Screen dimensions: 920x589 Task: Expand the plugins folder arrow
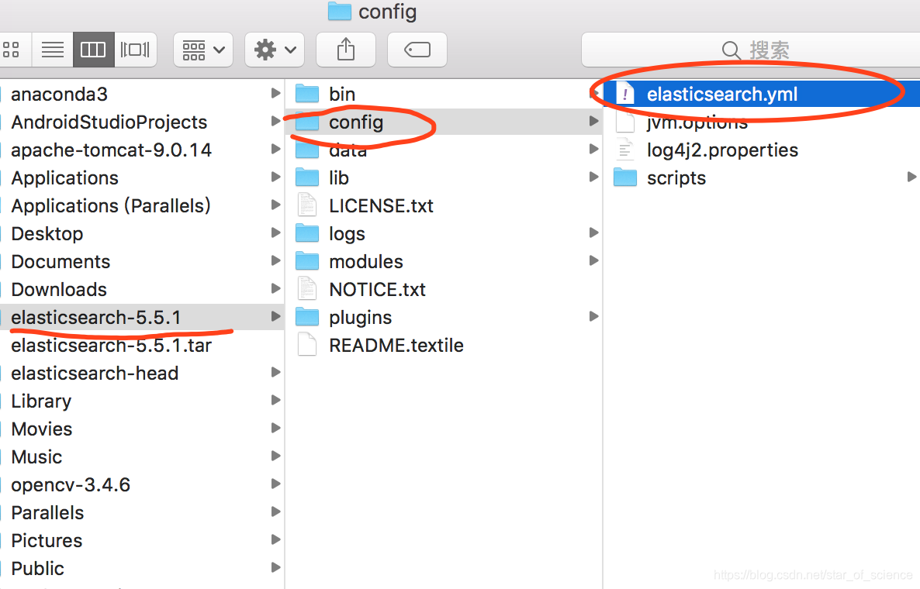click(593, 316)
